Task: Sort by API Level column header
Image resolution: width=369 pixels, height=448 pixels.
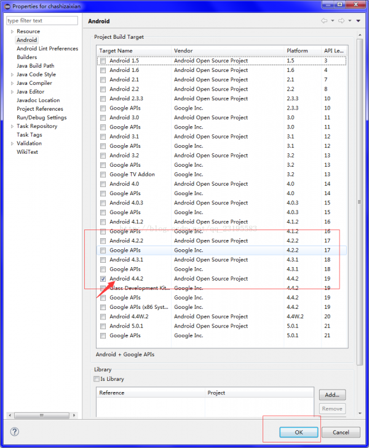Action: coord(334,50)
